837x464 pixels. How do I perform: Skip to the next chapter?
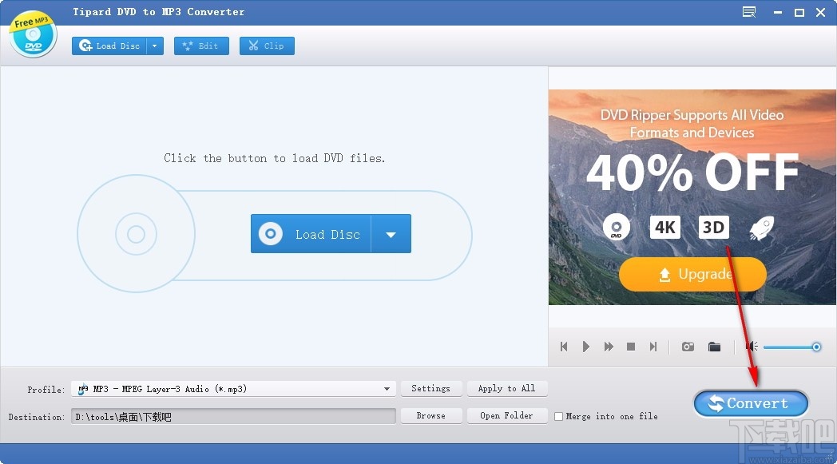653,347
